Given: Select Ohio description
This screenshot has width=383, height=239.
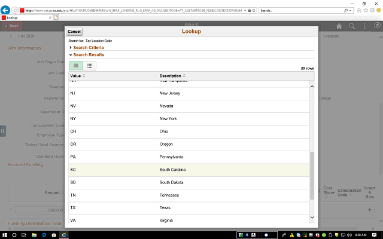Looking at the screenshot, I should (164, 131).
